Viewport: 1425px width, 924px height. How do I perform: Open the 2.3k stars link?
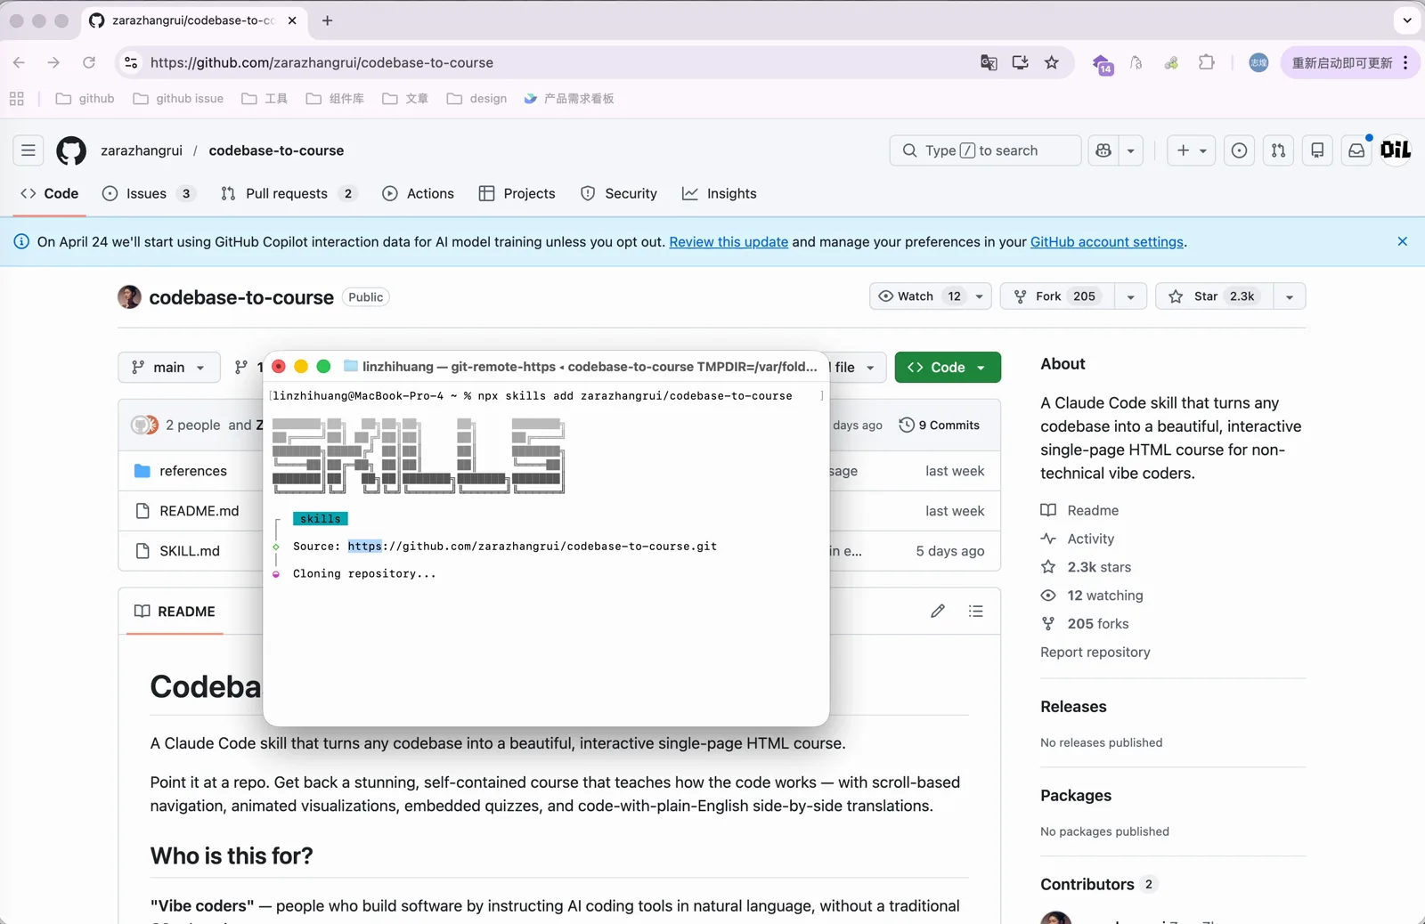(x=1087, y=567)
